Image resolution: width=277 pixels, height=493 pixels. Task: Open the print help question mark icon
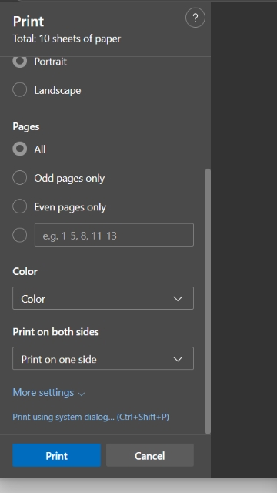(x=195, y=18)
